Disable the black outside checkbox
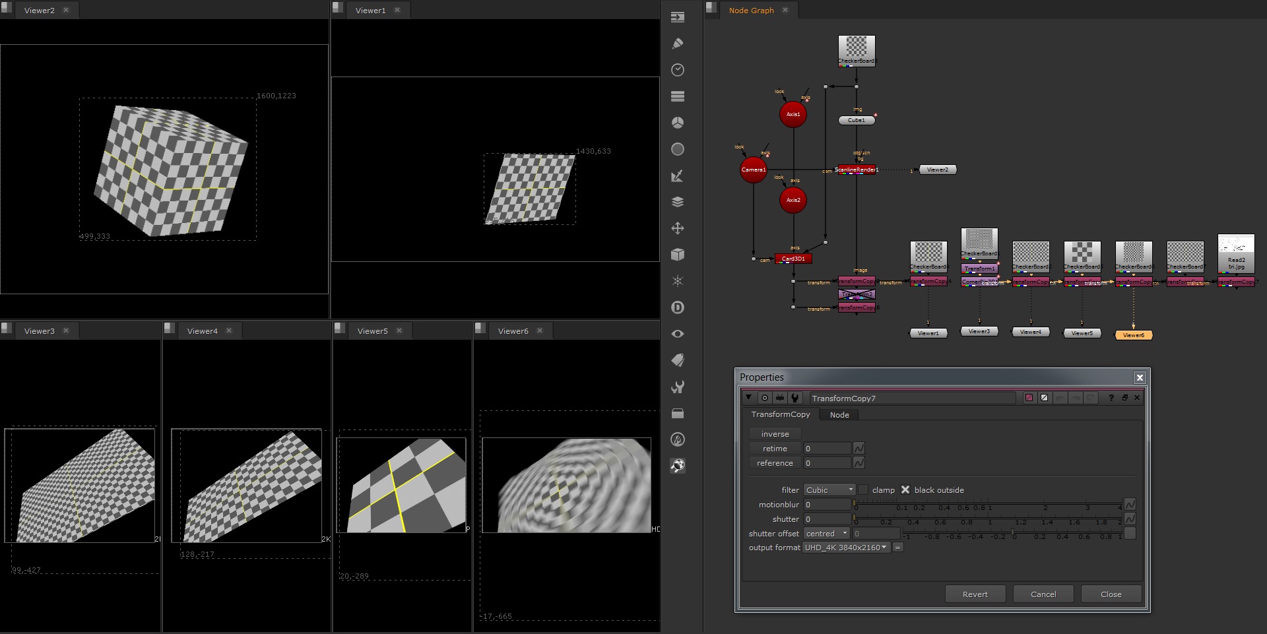The image size is (1267, 634). pos(905,490)
